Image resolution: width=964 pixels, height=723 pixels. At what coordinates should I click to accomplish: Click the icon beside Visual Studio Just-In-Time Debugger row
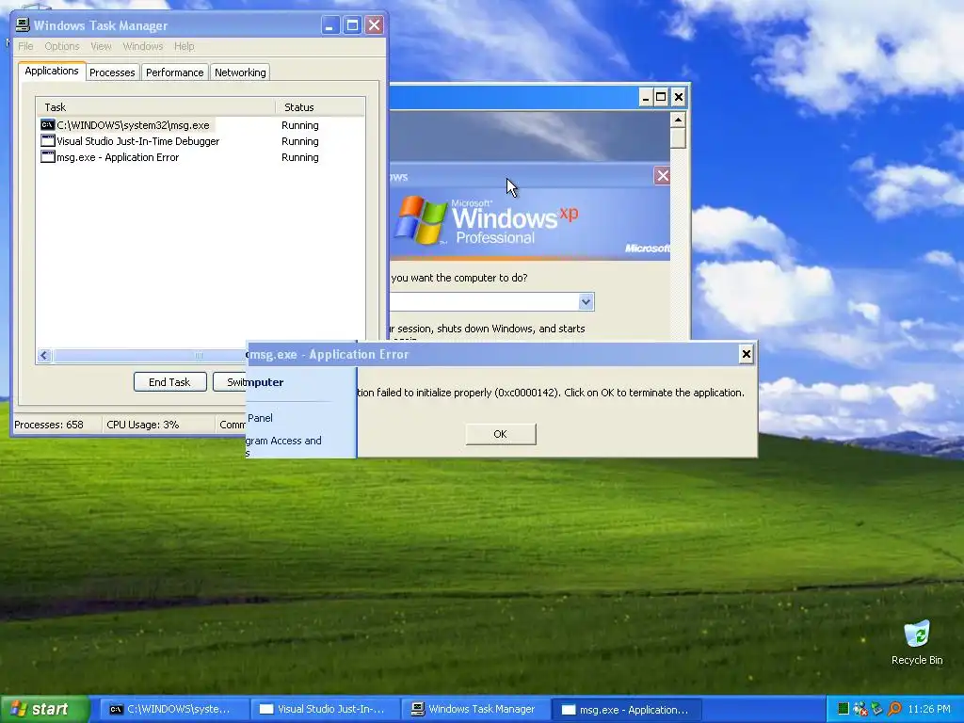pyautogui.click(x=47, y=141)
